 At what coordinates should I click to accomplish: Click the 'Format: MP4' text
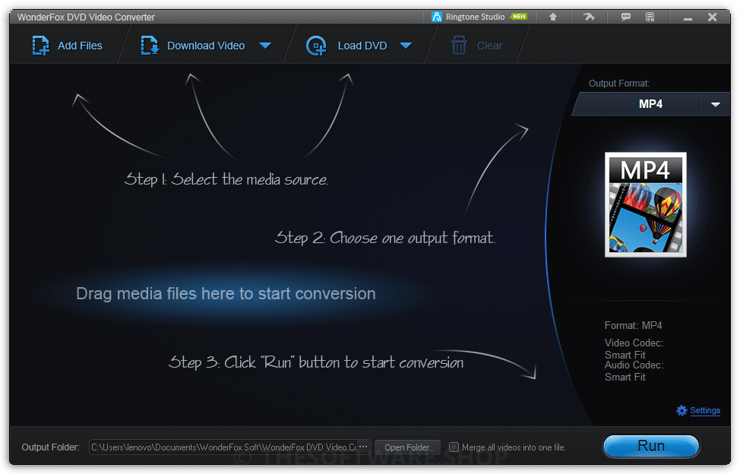pyautogui.click(x=633, y=325)
